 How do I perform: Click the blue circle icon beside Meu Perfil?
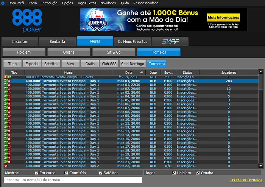click(x=3, y=3)
